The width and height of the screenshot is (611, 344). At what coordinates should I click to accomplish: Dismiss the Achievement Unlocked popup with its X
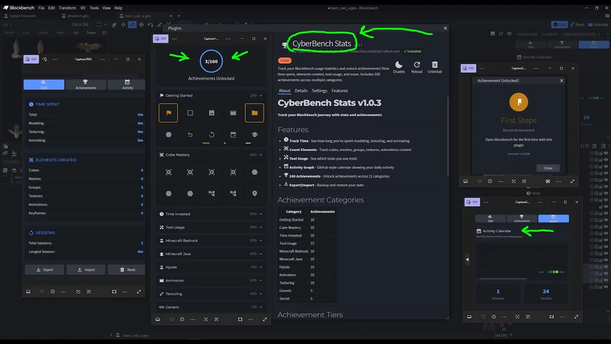[561, 81]
